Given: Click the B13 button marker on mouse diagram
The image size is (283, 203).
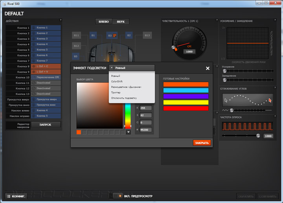Looking at the screenshot, I should 147,35.
